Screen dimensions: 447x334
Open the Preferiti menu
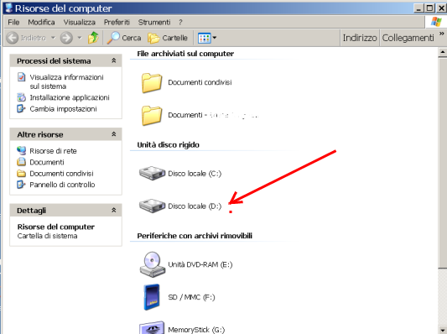tap(117, 23)
